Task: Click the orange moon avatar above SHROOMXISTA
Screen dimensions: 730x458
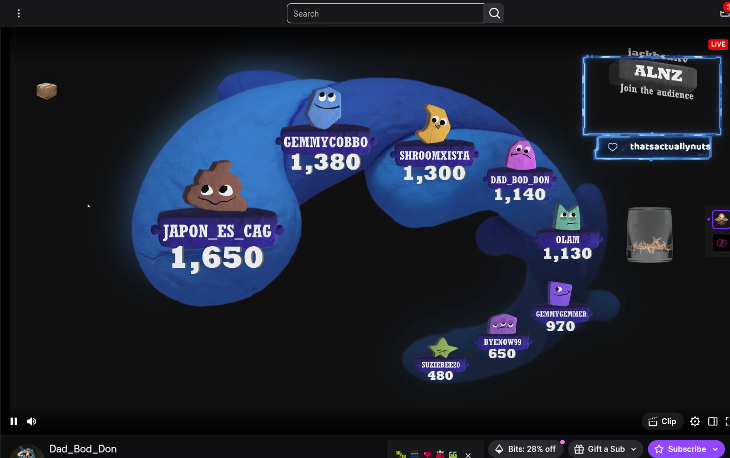Action: 433,124
